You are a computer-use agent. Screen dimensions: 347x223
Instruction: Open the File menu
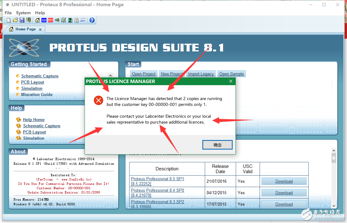tap(8, 13)
